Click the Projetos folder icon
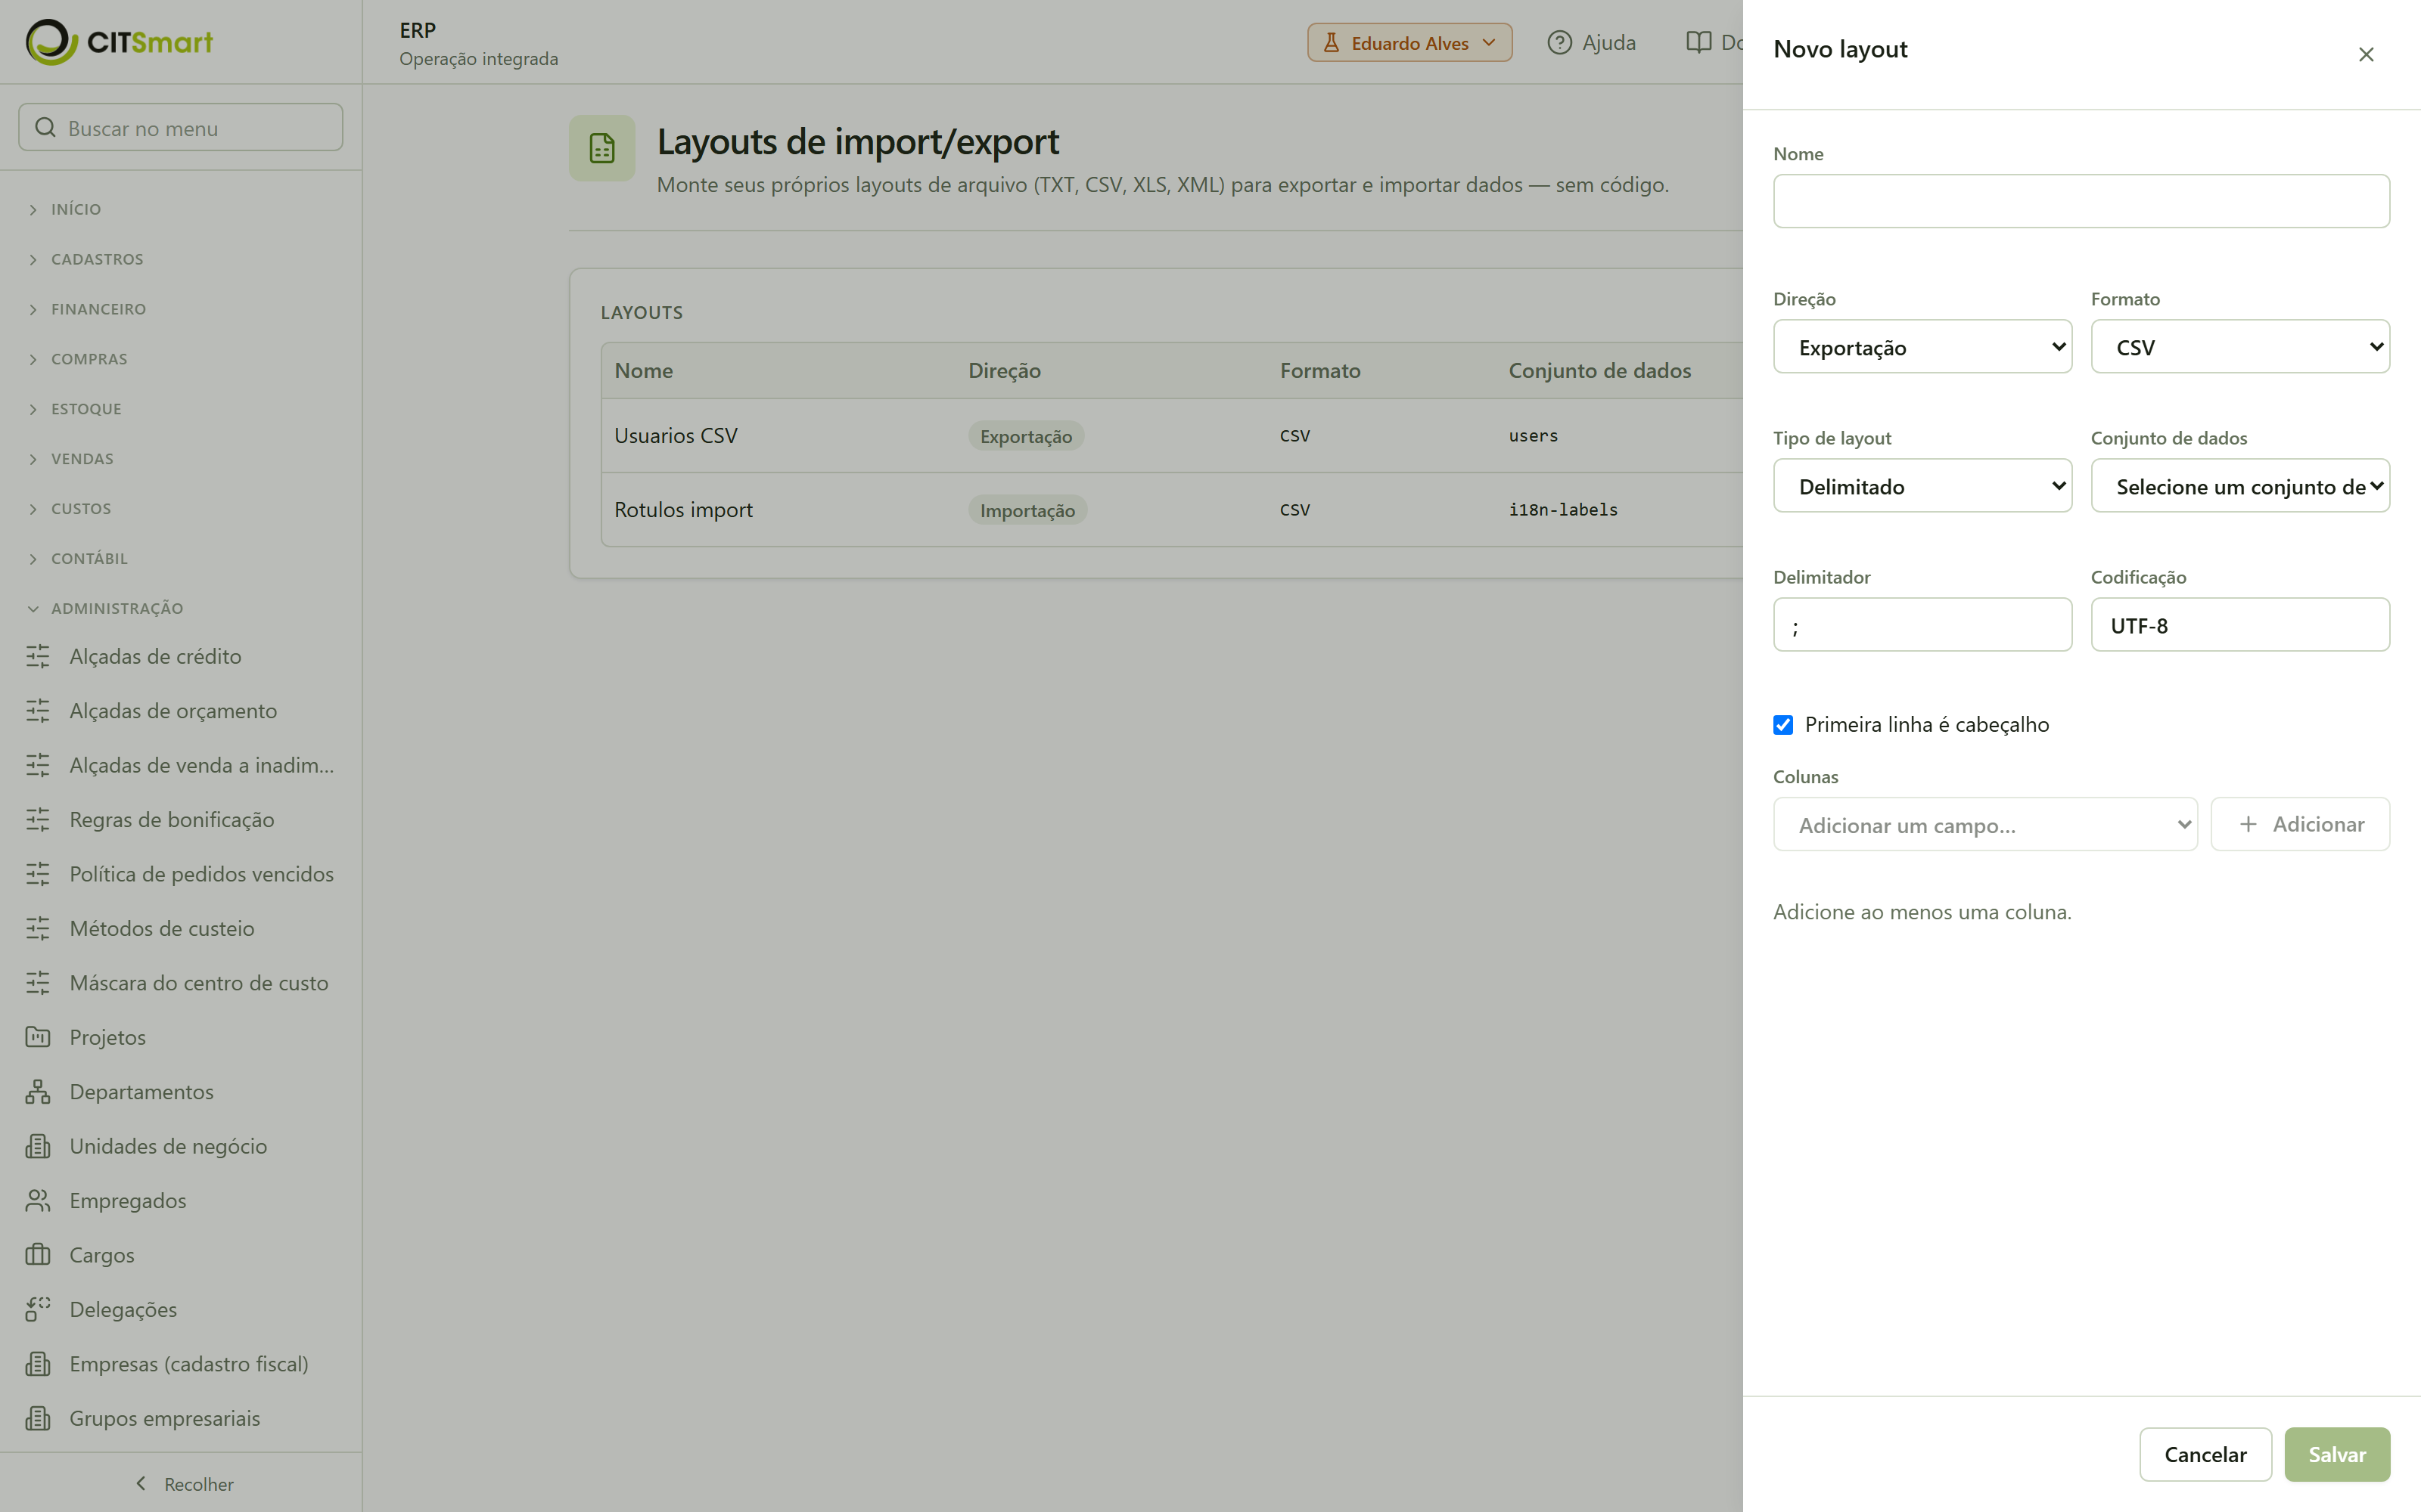Image resolution: width=2421 pixels, height=1512 pixels. click(x=38, y=1037)
